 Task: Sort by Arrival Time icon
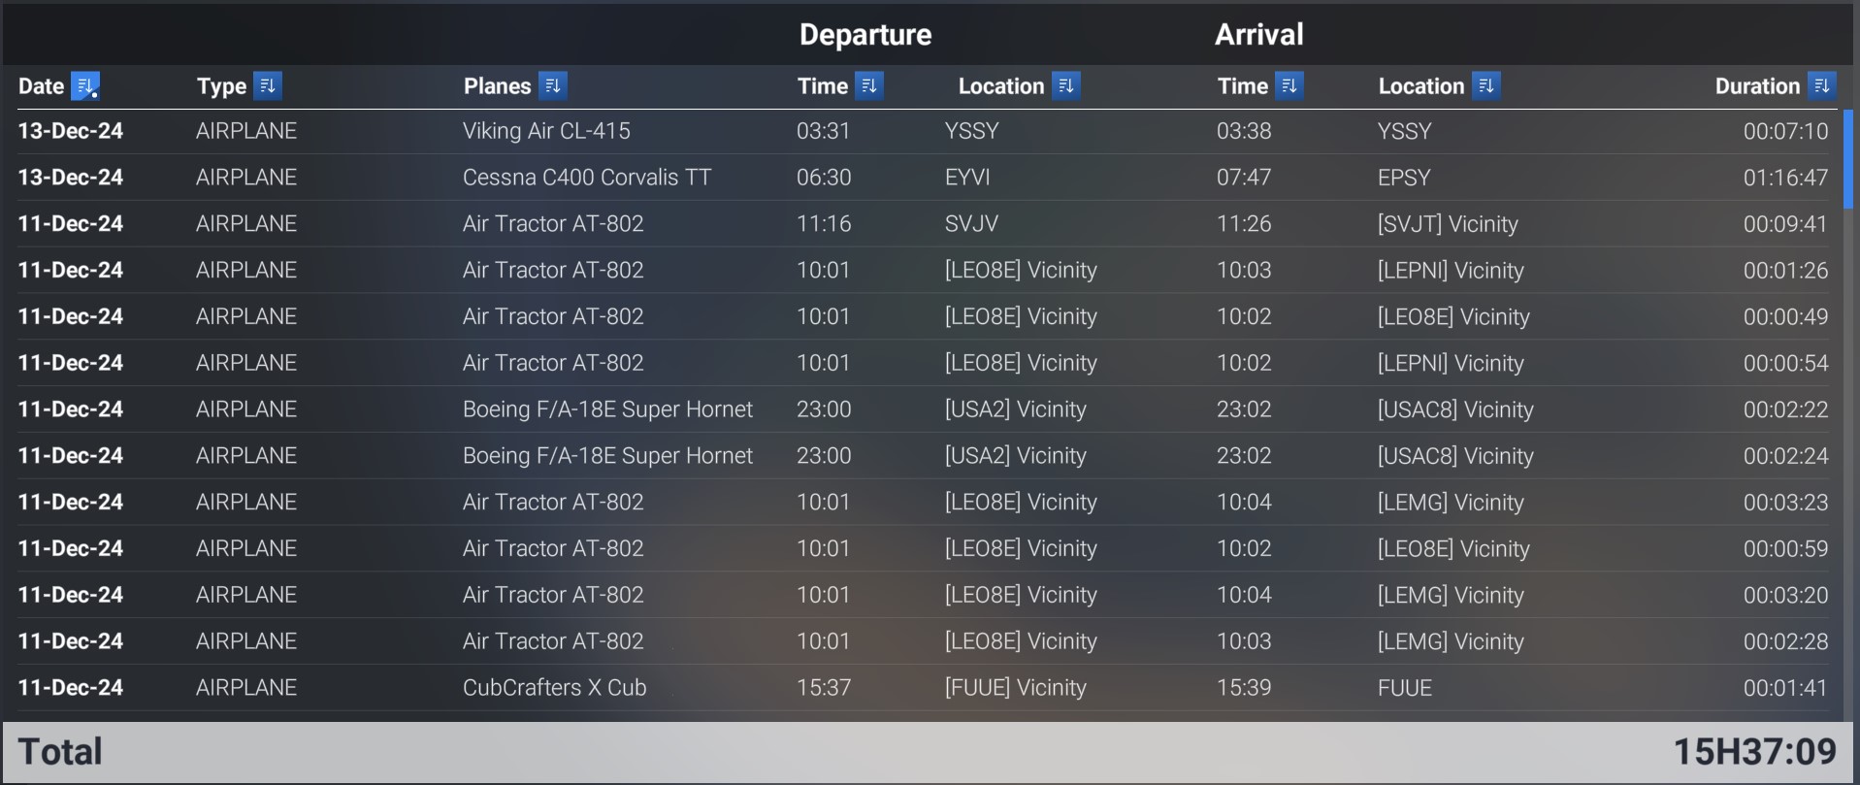[1289, 86]
